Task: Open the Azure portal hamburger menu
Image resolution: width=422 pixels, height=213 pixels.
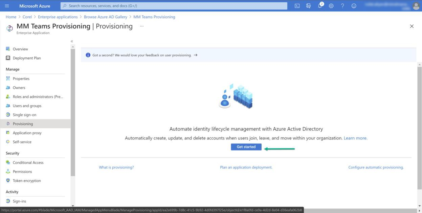Action: (x=7, y=6)
